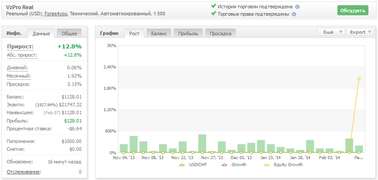The image size is (378, 180).
Task: Click the profit value $128.01 in green
Action: coord(73,121)
